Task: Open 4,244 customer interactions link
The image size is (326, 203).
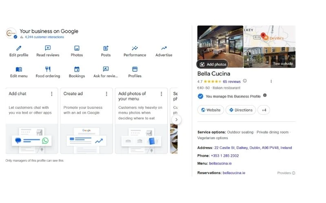Action: tap(44, 37)
